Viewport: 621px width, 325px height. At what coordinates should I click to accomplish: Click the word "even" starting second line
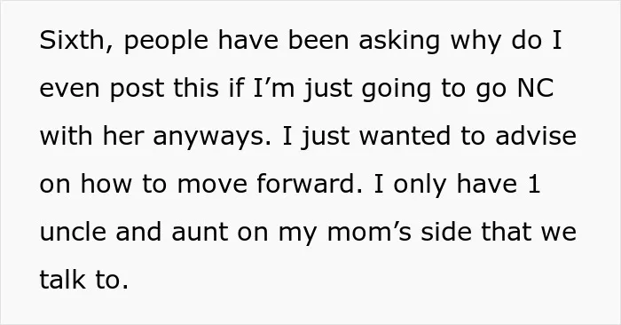tap(70, 90)
